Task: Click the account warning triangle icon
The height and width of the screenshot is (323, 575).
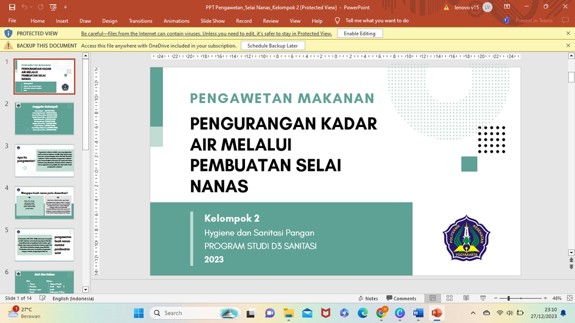Action: click(446, 7)
